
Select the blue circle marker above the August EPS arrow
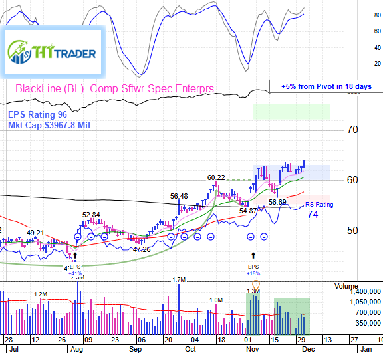pos(78,237)
